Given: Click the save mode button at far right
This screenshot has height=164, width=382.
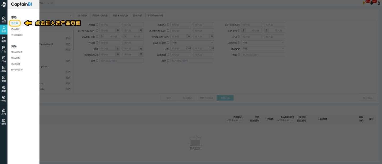Looking at the screenshot, I should [367, 98].
